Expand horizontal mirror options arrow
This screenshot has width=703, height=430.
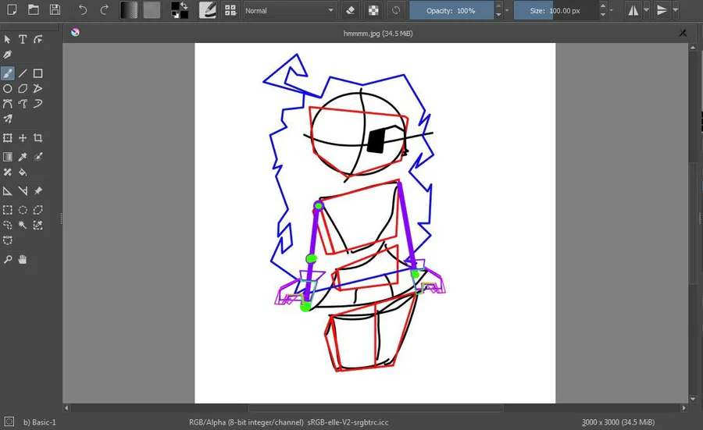(x=646, y=10)
